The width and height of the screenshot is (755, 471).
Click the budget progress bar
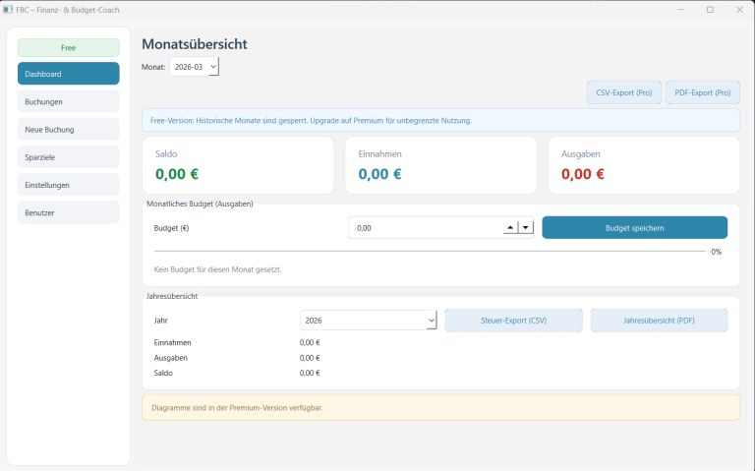(x=423, y=252)
